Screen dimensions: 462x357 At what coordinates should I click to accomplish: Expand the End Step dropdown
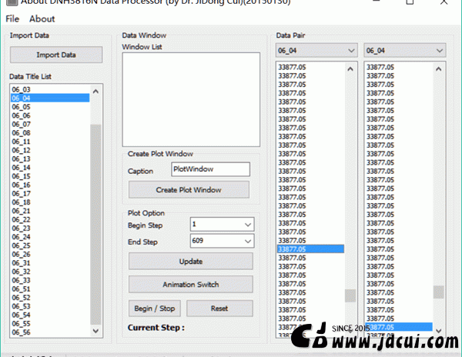[x=247, y=242]
